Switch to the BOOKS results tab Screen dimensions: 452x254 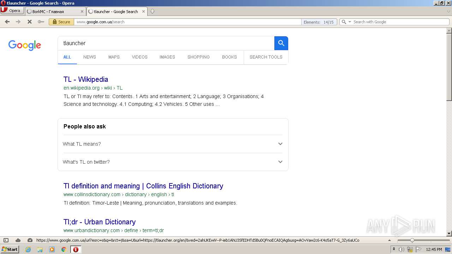230,57
